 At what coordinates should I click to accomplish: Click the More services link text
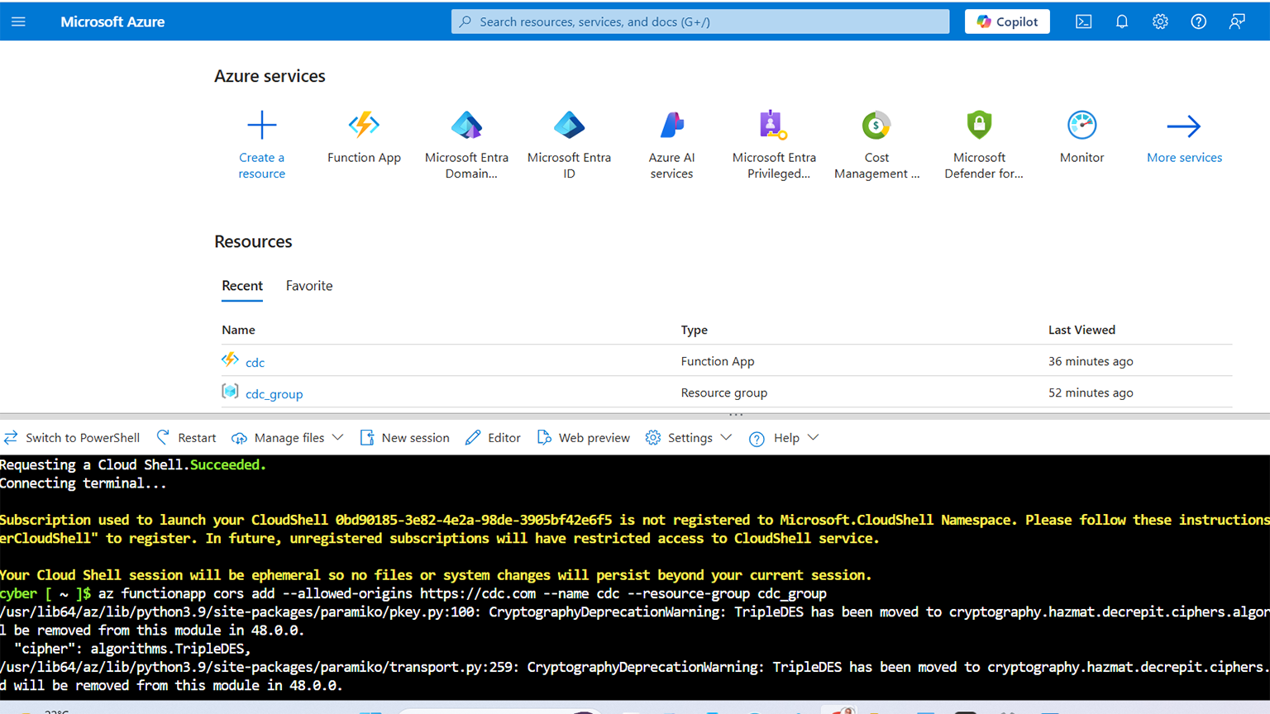1184,157
